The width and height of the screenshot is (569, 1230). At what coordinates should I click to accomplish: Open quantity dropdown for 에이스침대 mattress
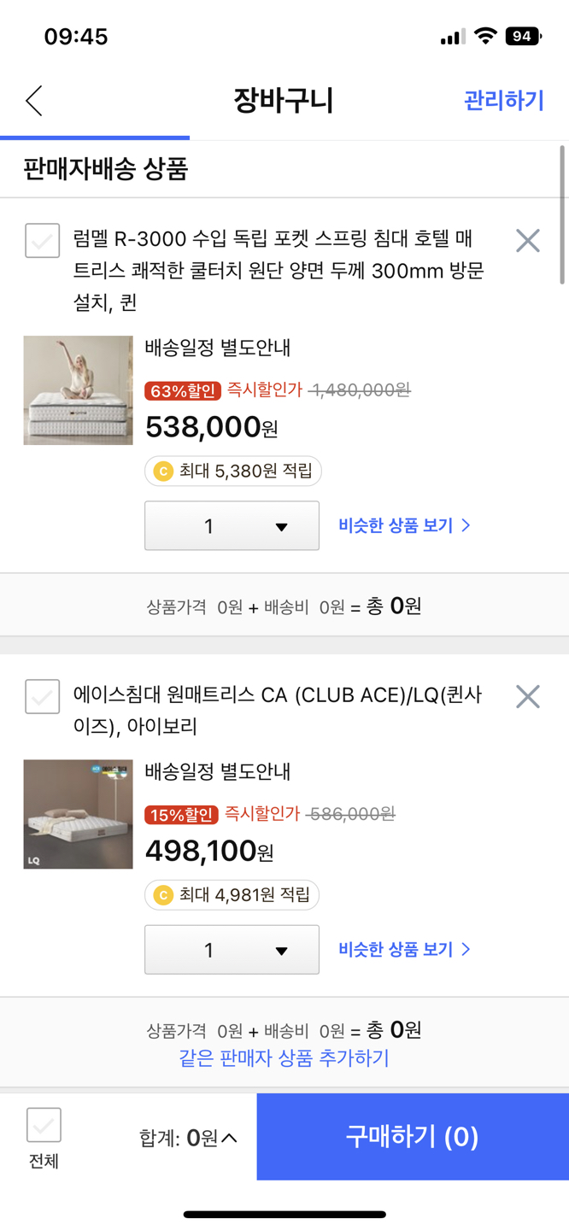(232, 950)
